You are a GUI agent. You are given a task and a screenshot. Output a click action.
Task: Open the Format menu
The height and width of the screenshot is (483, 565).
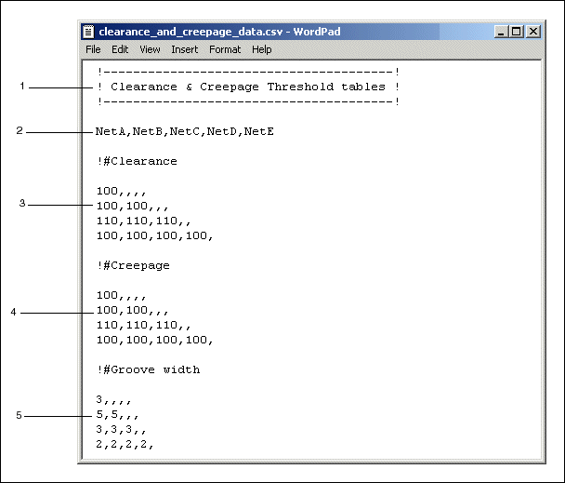[224, 49]
